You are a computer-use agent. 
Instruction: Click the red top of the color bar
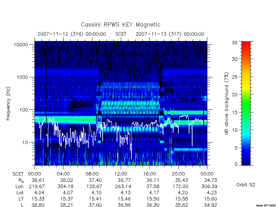click(246, 44)
